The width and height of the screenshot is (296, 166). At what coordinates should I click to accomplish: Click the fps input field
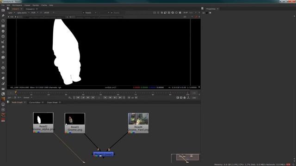pos(9,97)
